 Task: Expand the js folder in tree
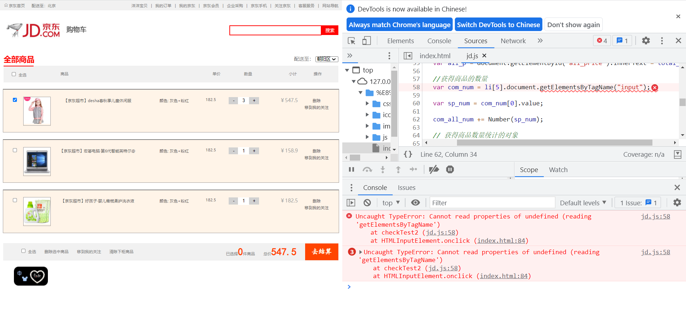click(x=367, y=137)
